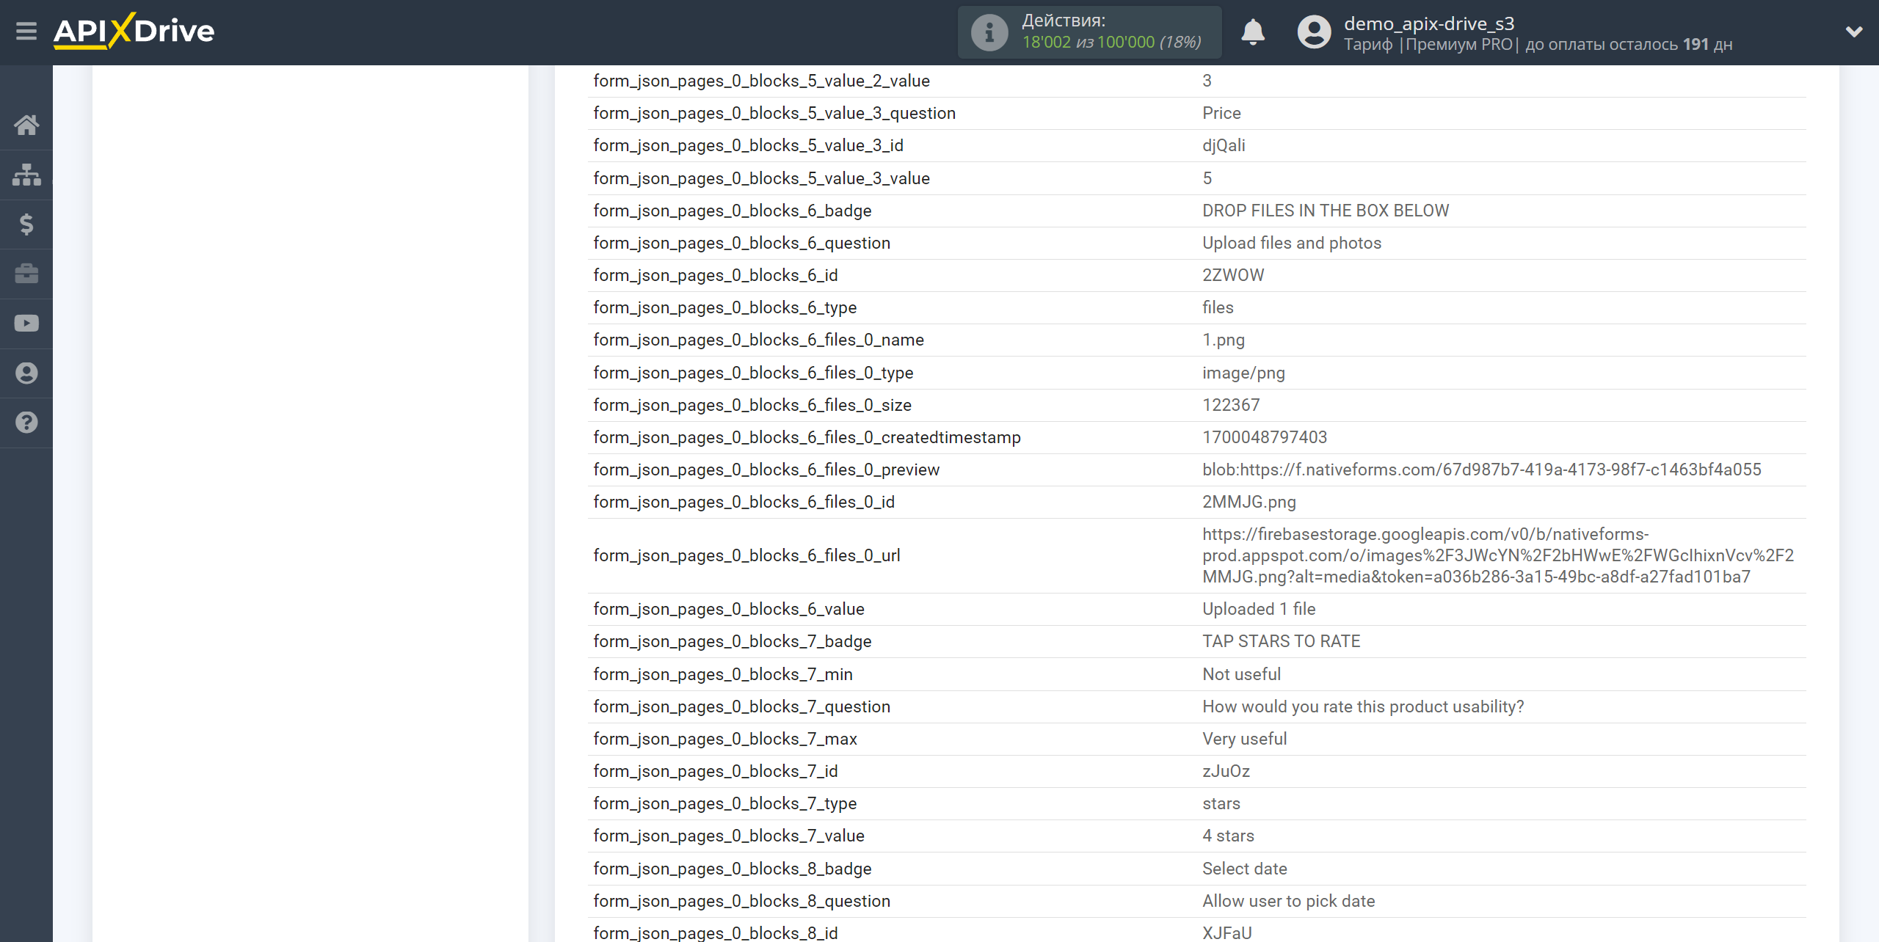The height and width of the screenshot is (942, 1879).
Task: Click the actions counter 18'002 из 100'000
Action: click(x=1111, y=43)
